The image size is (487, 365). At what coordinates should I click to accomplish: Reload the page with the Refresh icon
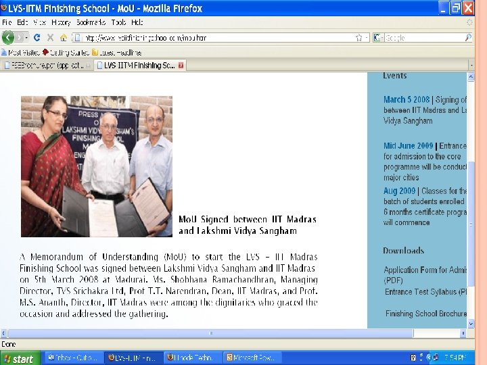click(x=37, y=38)
